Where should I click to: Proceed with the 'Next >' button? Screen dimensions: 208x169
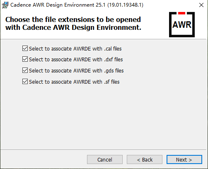tap(184, 159)
